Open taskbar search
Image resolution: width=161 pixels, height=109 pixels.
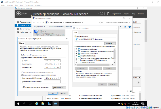click(24, 104)
